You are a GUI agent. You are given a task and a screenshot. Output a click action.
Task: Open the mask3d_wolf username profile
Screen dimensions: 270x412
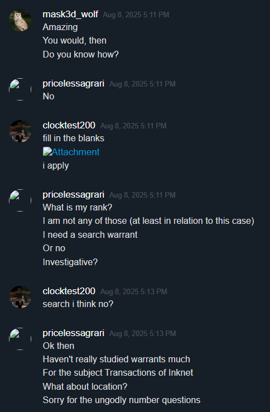[x=70, y=14]
